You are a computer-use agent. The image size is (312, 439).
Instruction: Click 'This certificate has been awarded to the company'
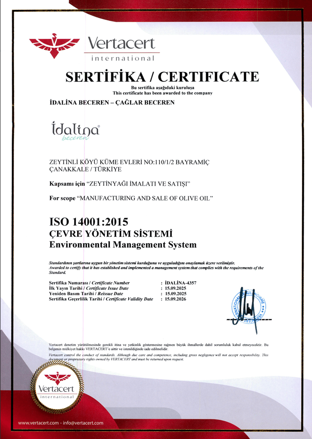(x=163, y=93)
